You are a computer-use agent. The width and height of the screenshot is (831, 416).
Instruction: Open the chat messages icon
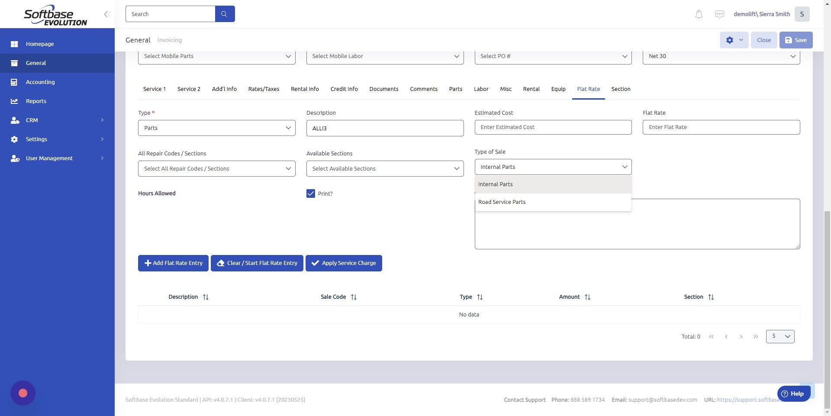click(719, 14)
